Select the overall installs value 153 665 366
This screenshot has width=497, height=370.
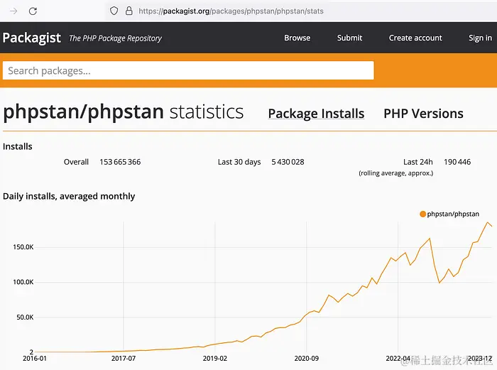coord(120,162)
